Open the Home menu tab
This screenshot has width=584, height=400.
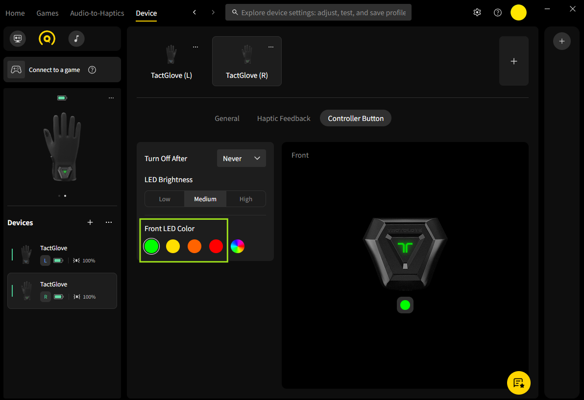pos(15,13)
